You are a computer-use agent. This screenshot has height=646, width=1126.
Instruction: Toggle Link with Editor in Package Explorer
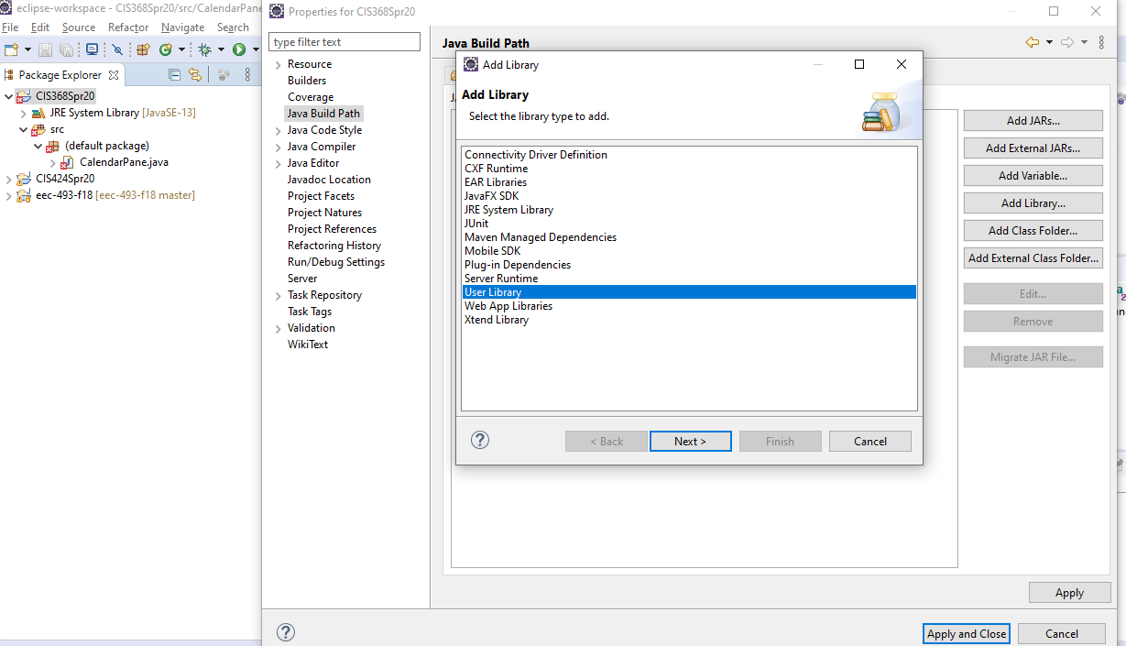tap(195, 74)
